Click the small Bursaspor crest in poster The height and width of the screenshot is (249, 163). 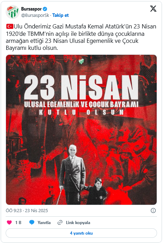tap(81, 61)
